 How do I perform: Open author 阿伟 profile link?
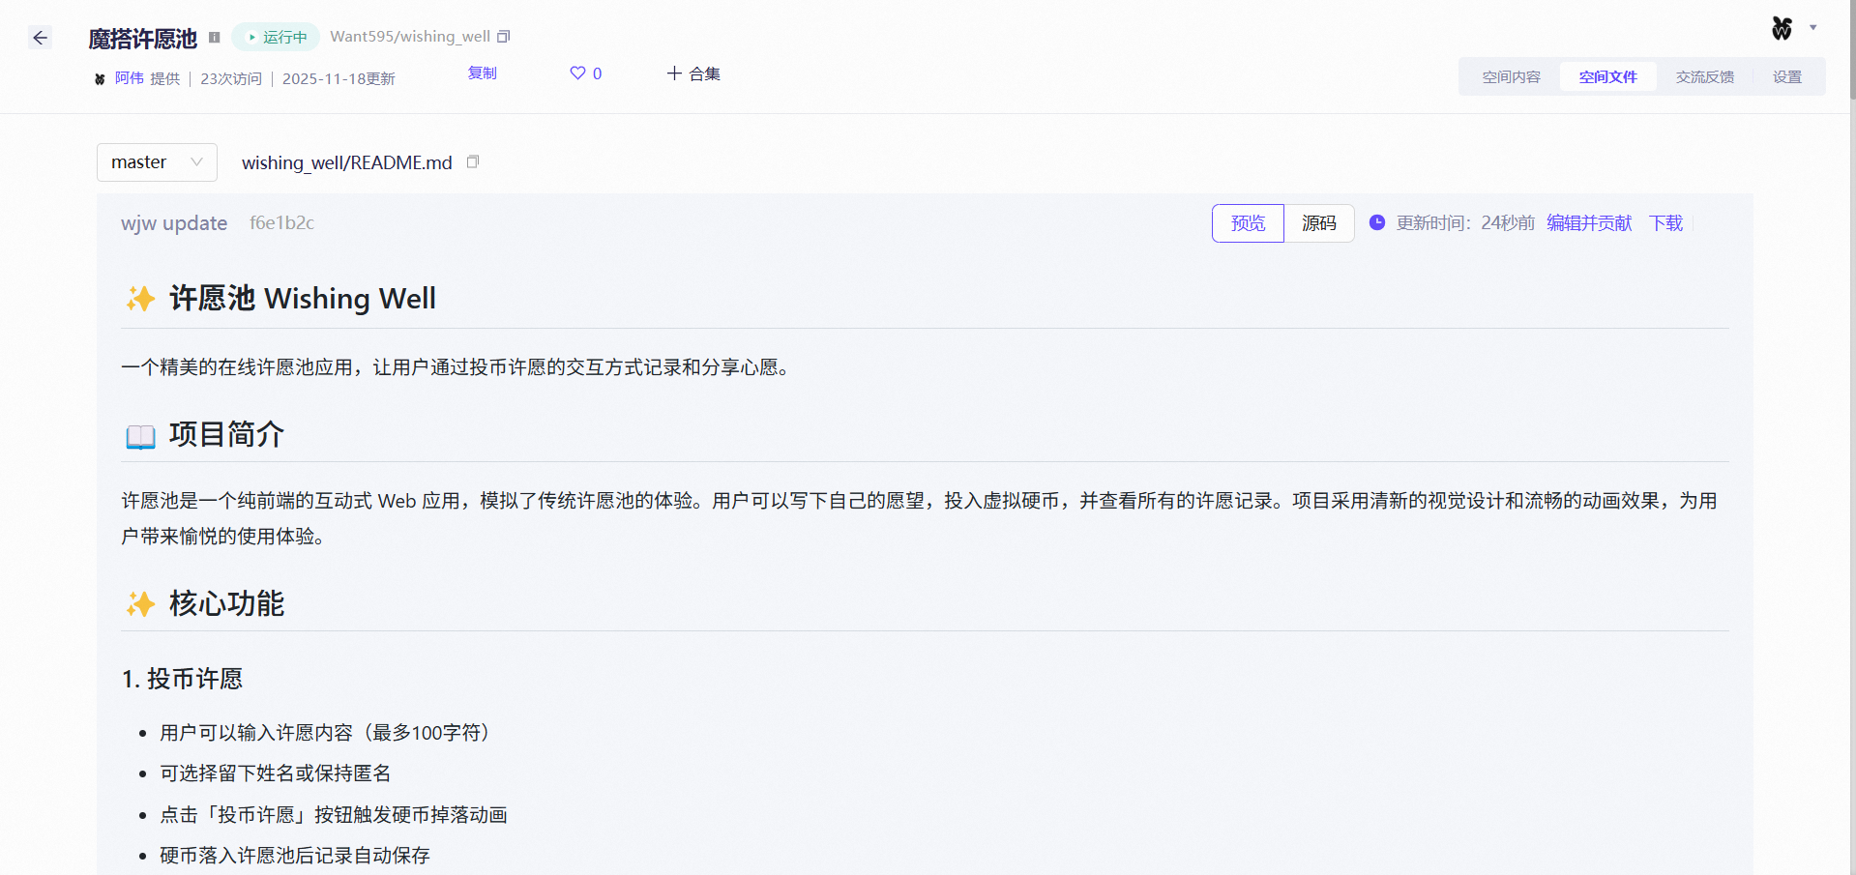(x=129, y=78)
